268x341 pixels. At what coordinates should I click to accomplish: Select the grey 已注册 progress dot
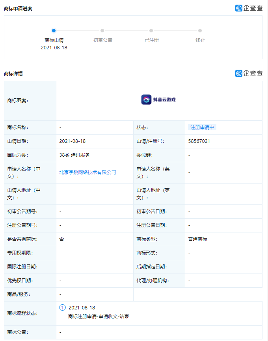point(151,30)
